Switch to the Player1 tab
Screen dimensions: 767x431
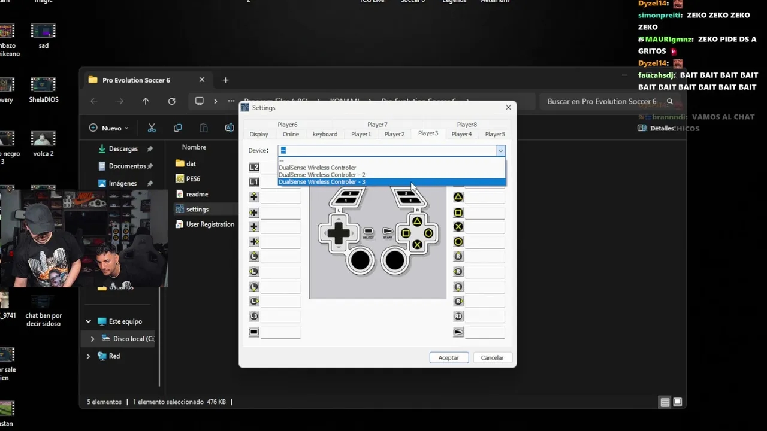361,134
